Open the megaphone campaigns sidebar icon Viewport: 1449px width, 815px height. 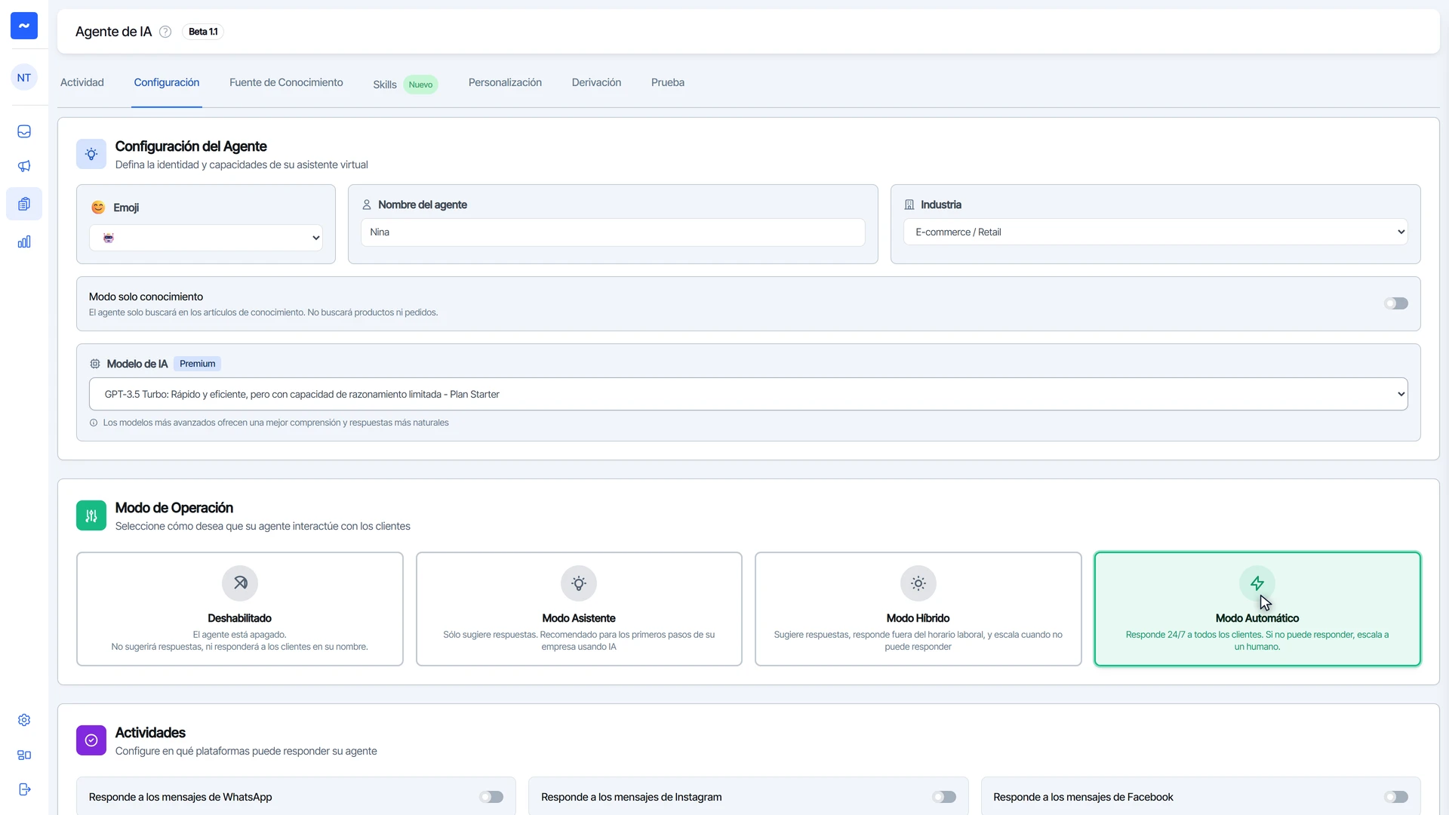[x=24, y=166]
